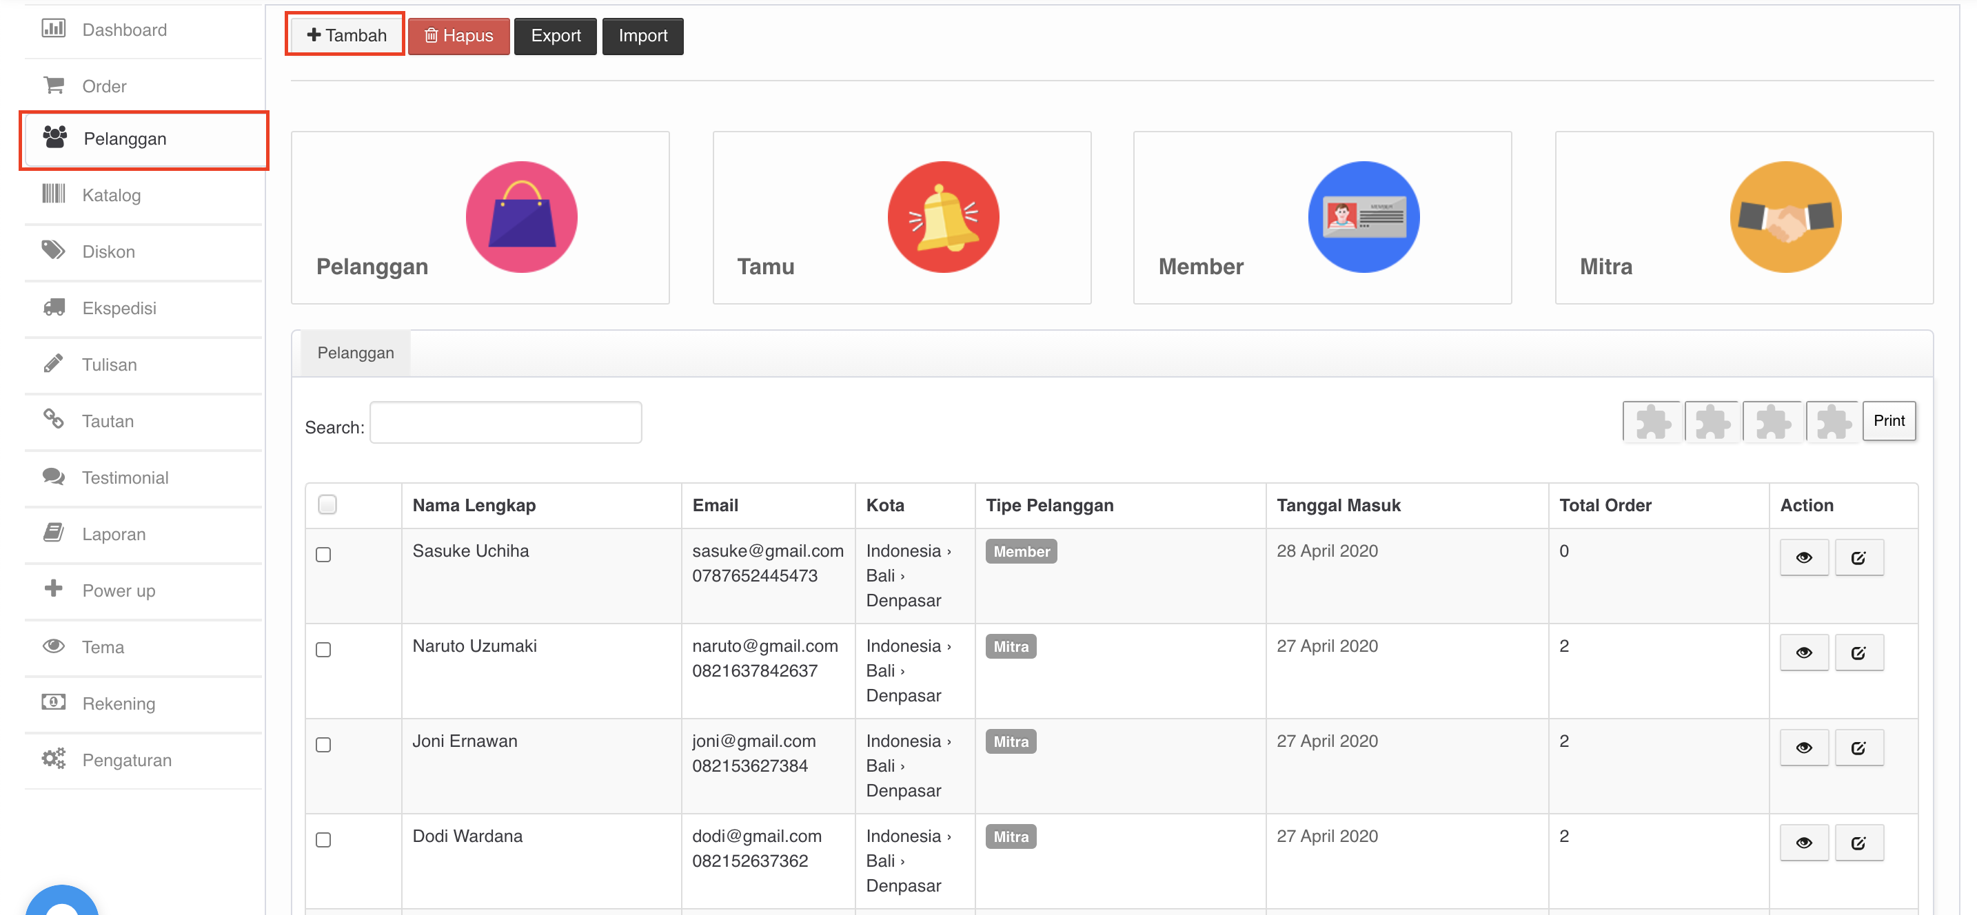Screen dimensions: 1977x915
Task: Click the Tambah button
Action: point(345,35)
